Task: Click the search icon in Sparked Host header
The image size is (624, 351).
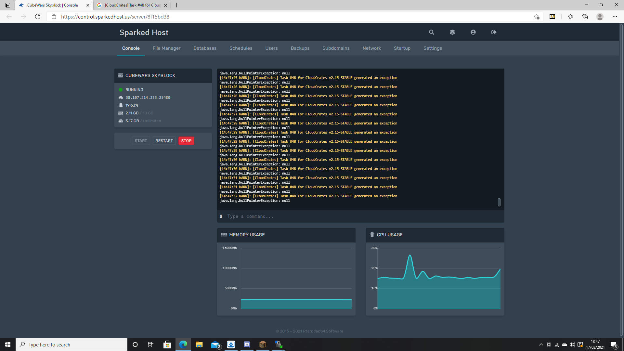Action: coord(431,32)
